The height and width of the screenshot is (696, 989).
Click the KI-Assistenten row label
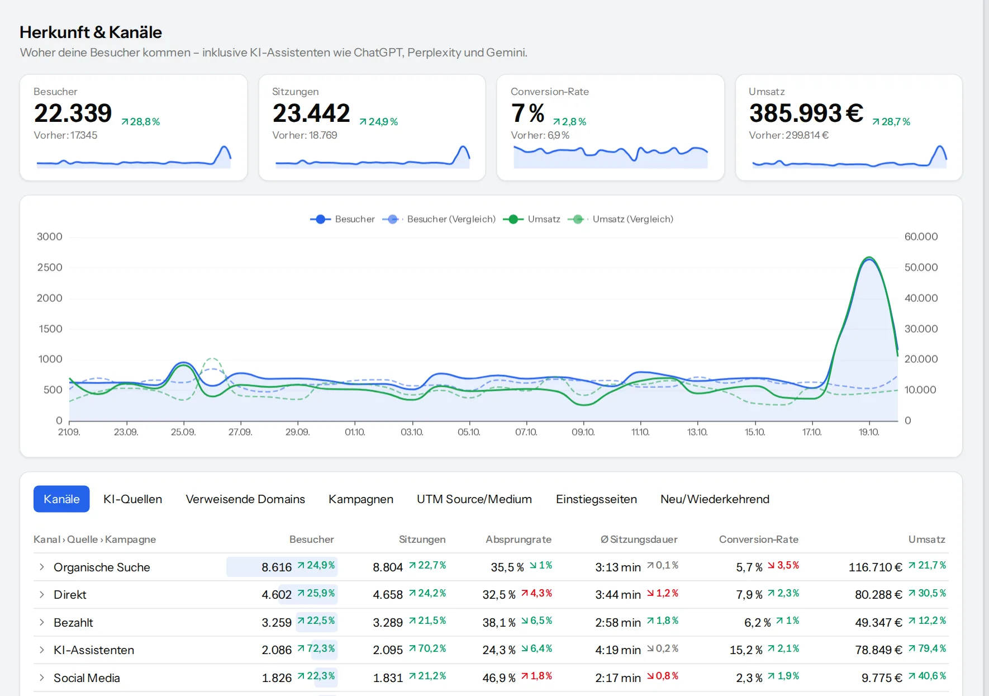click(x=94, y=650)
